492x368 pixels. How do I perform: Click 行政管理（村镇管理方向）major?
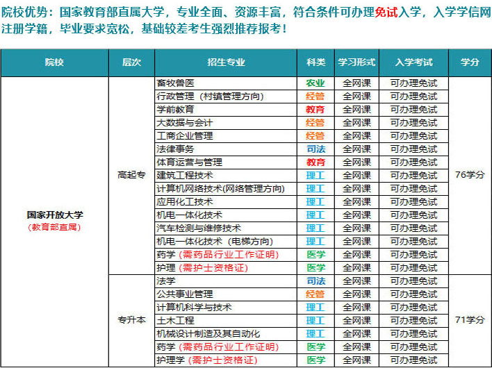[x=211, y=97]
